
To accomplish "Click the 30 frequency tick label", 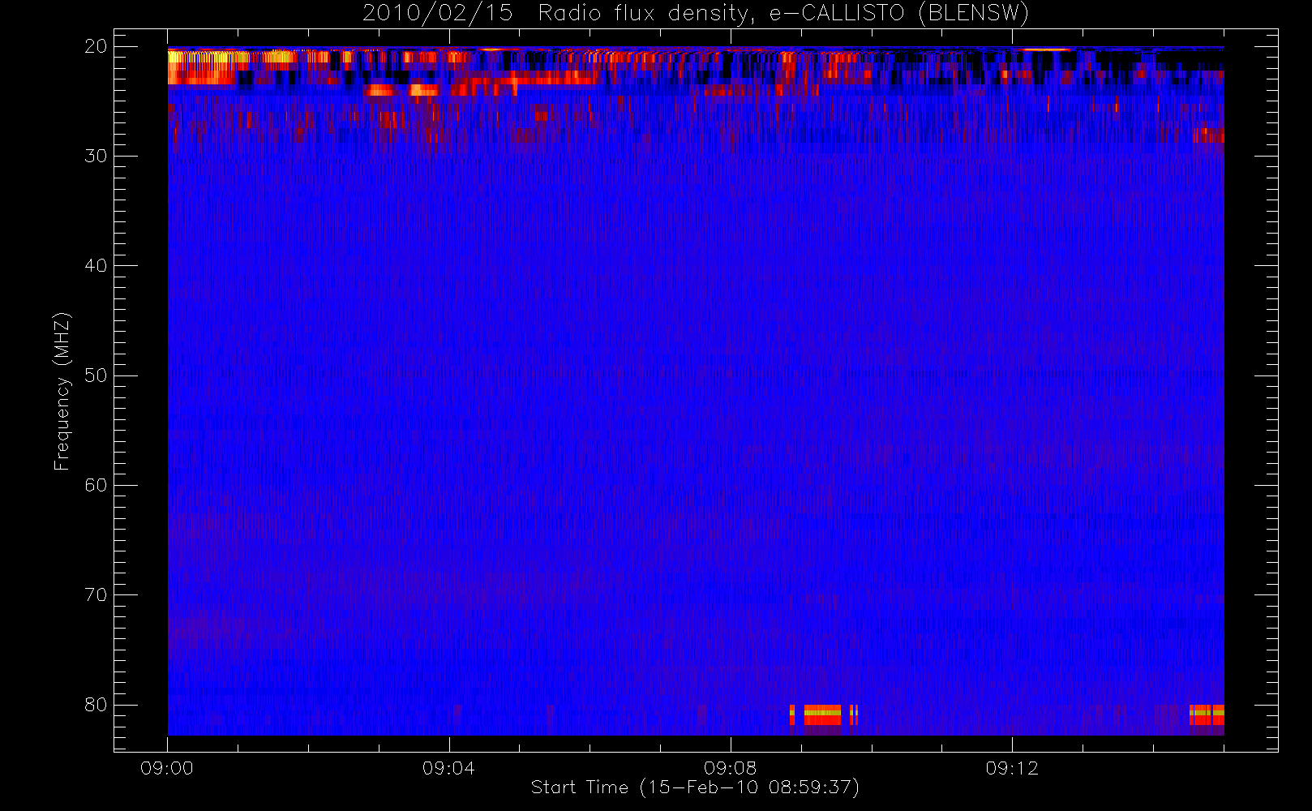I will [x=96, y=156].
